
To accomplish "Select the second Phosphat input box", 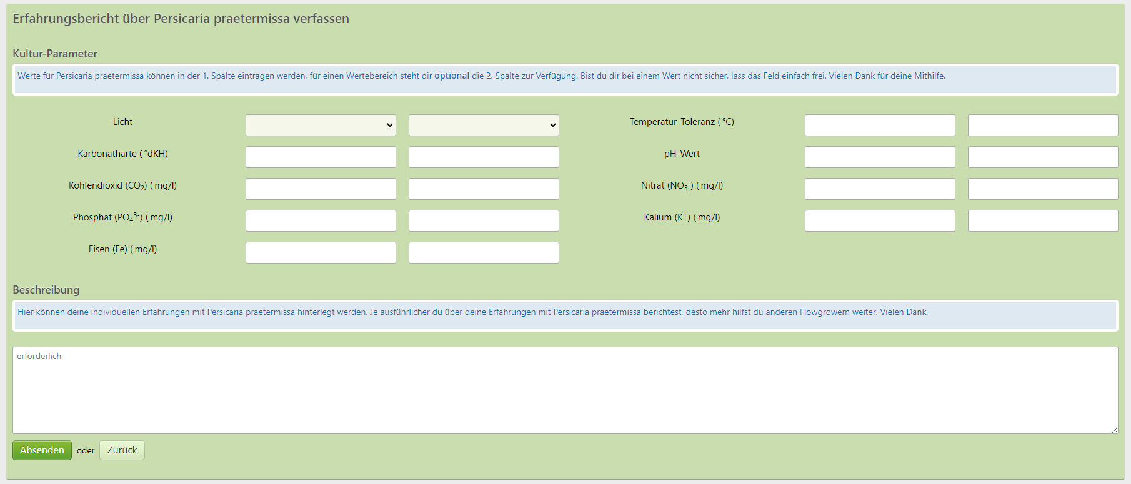I will 484,220.
